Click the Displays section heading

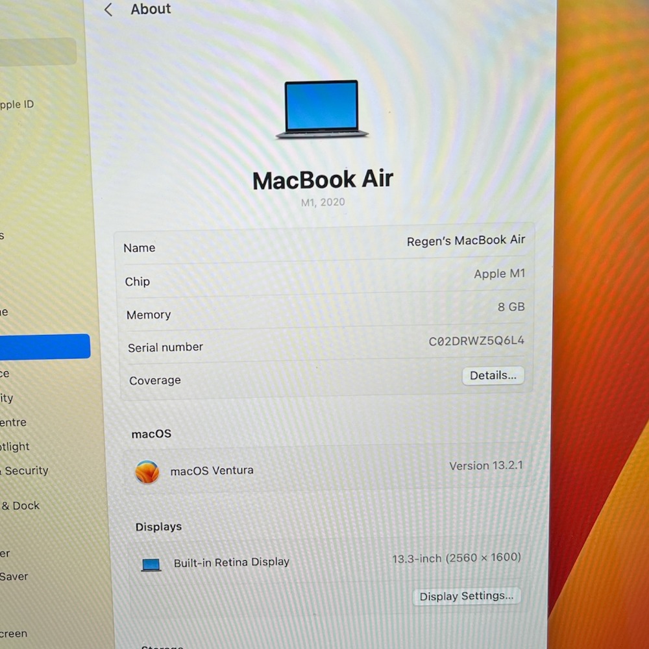[158, 526]
